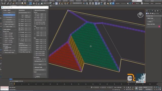162x91 pixels.
Task: Open the Modify tab in command panel
Action: point(150,11)
